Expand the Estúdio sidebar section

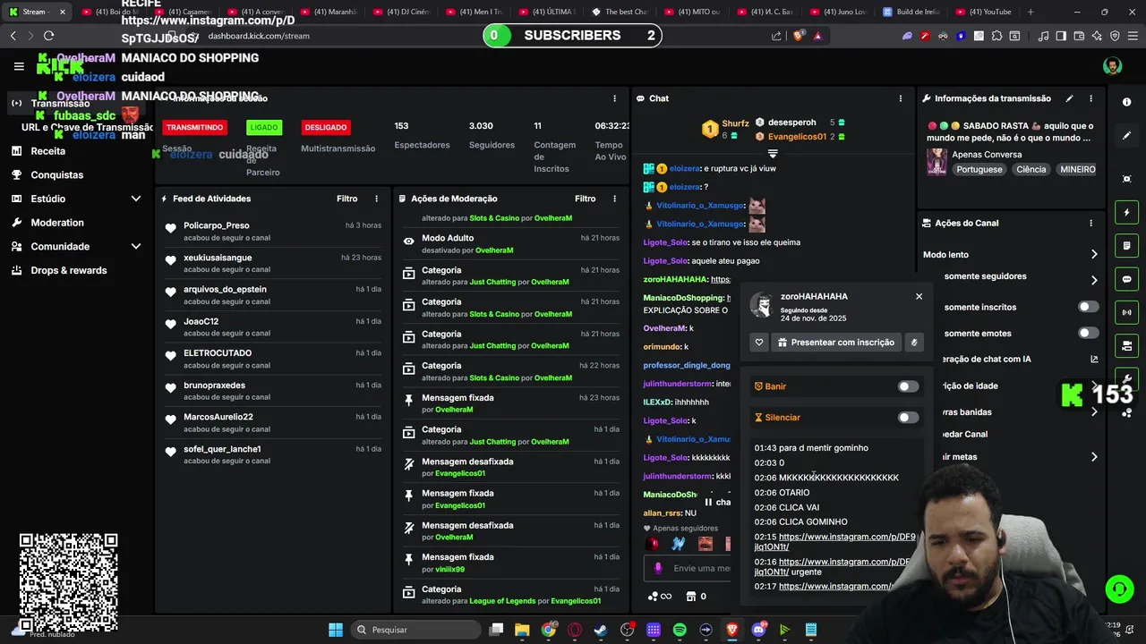pos(136,199)
